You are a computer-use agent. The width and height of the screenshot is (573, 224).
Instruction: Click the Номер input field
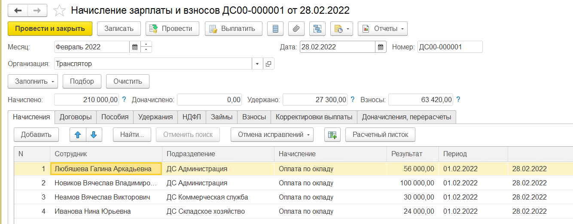point(449,47)
